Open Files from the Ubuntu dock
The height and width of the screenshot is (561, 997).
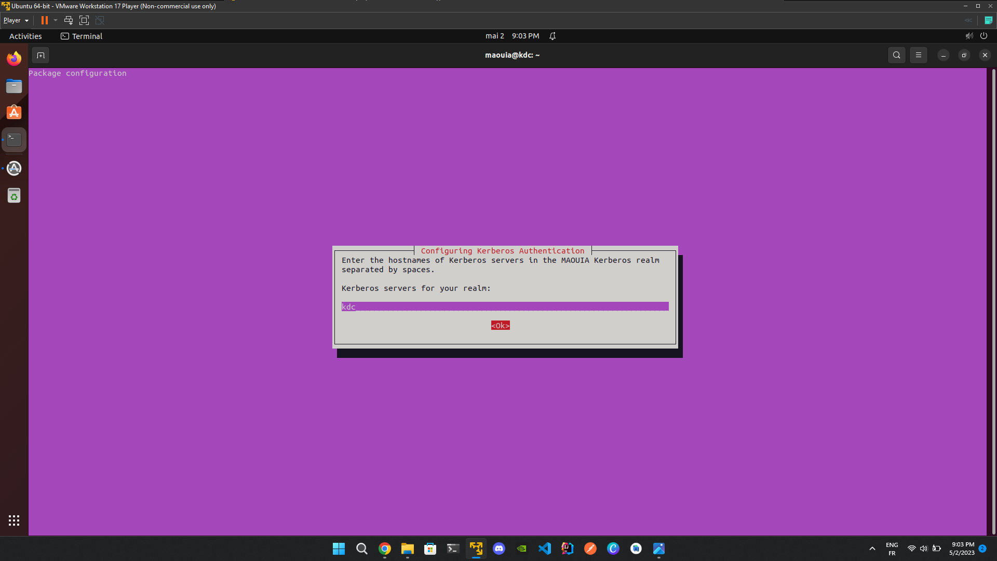[x=14, y=86]
